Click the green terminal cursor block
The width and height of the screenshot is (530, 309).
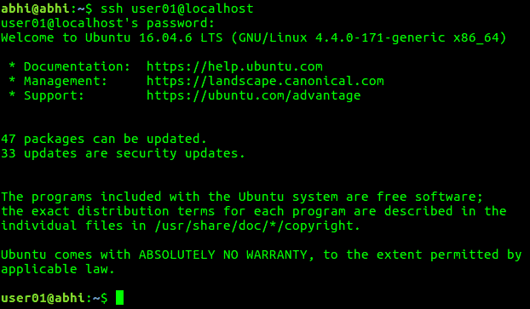(119, 298)
